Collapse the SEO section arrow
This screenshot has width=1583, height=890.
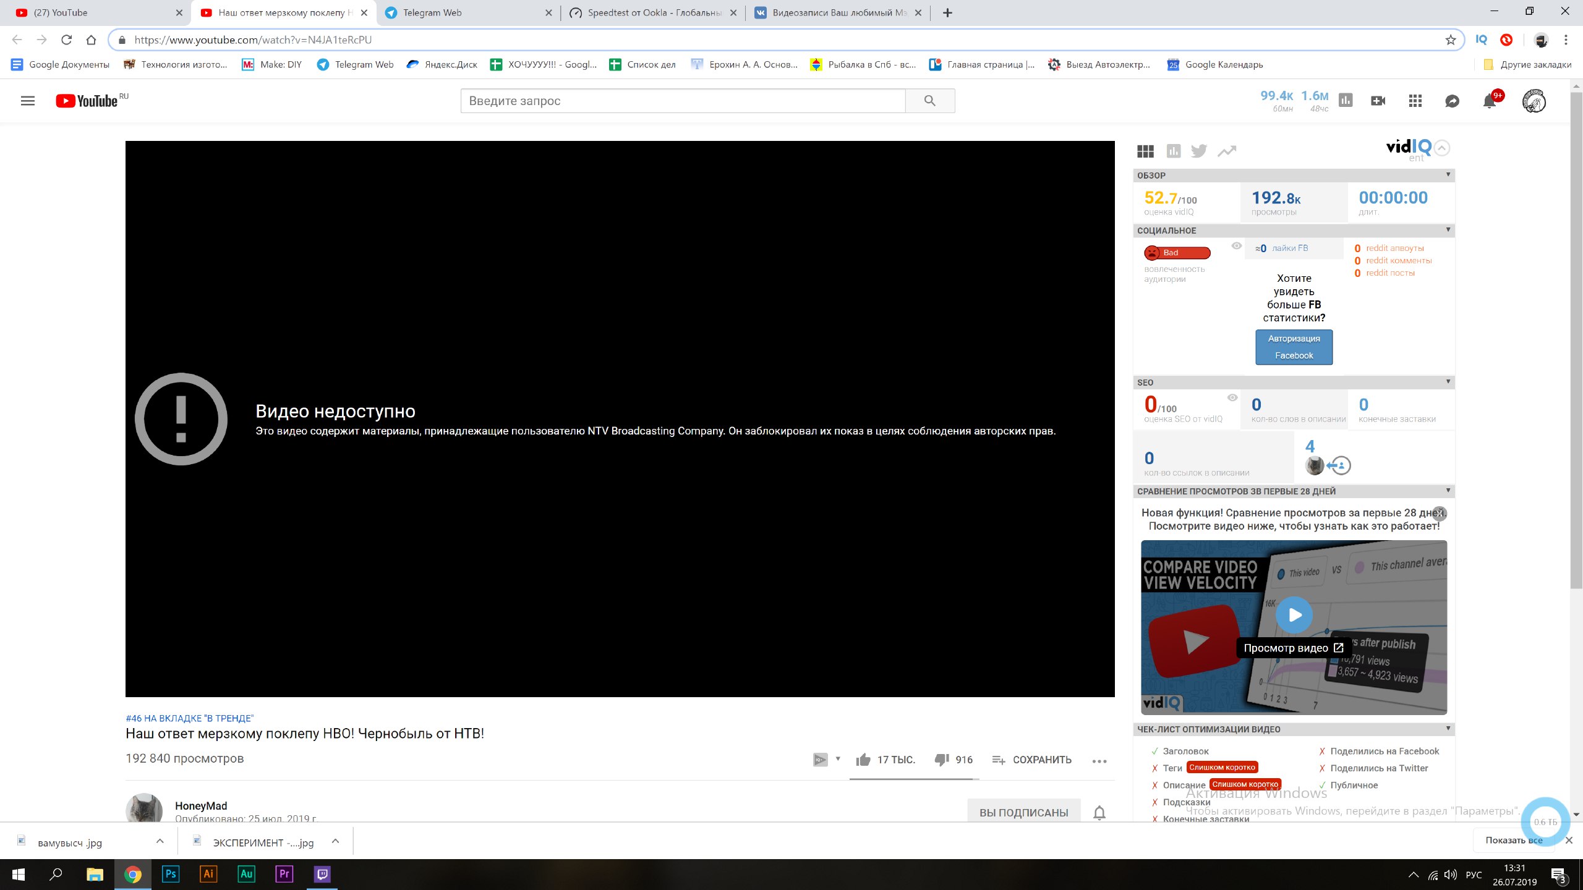pyautogui.click(x=1448, y=382)
